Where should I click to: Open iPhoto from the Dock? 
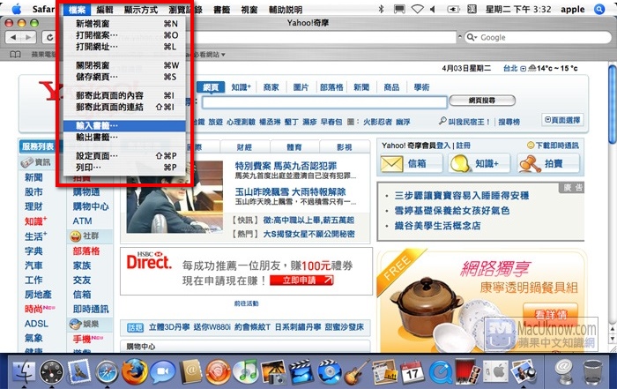(x=274, y=372)
